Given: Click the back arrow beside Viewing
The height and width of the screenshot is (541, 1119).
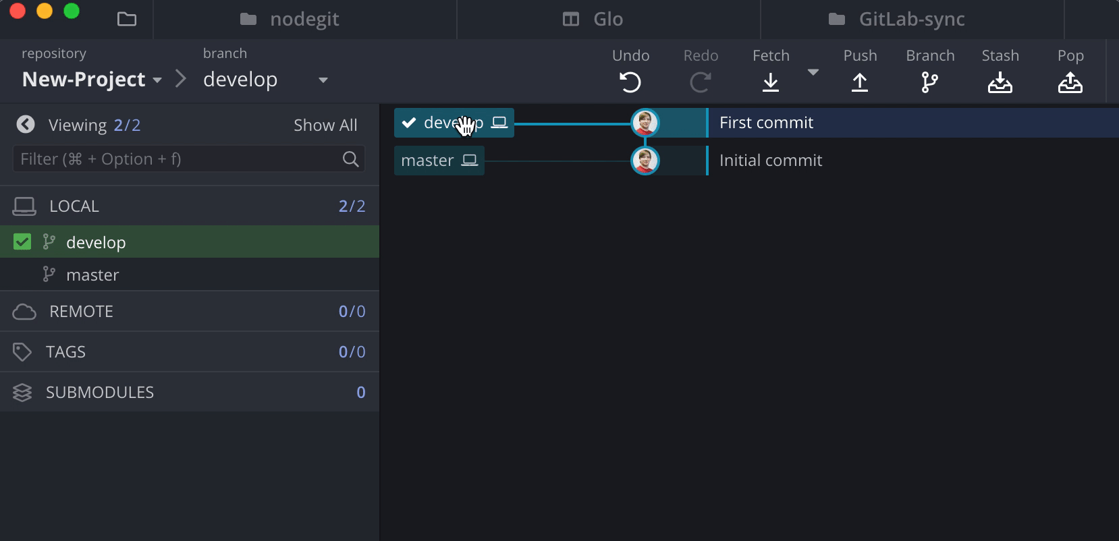Looking at the screenshot, I should (x=26, y=124).
